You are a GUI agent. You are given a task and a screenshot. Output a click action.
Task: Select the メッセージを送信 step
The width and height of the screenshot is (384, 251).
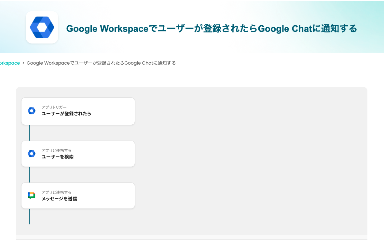tap(59, 199)
